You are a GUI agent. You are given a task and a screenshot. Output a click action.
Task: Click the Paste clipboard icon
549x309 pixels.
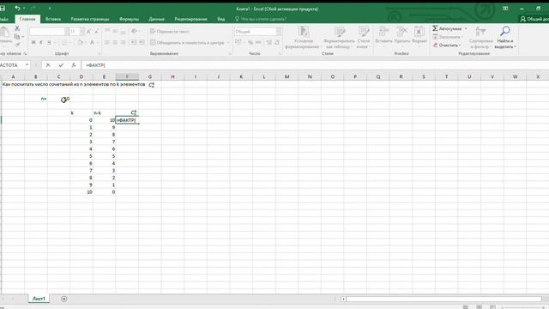click(4, 33)
